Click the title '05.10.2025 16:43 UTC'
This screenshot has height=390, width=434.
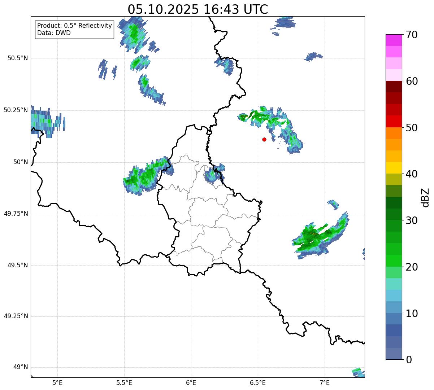pos(198,9)
